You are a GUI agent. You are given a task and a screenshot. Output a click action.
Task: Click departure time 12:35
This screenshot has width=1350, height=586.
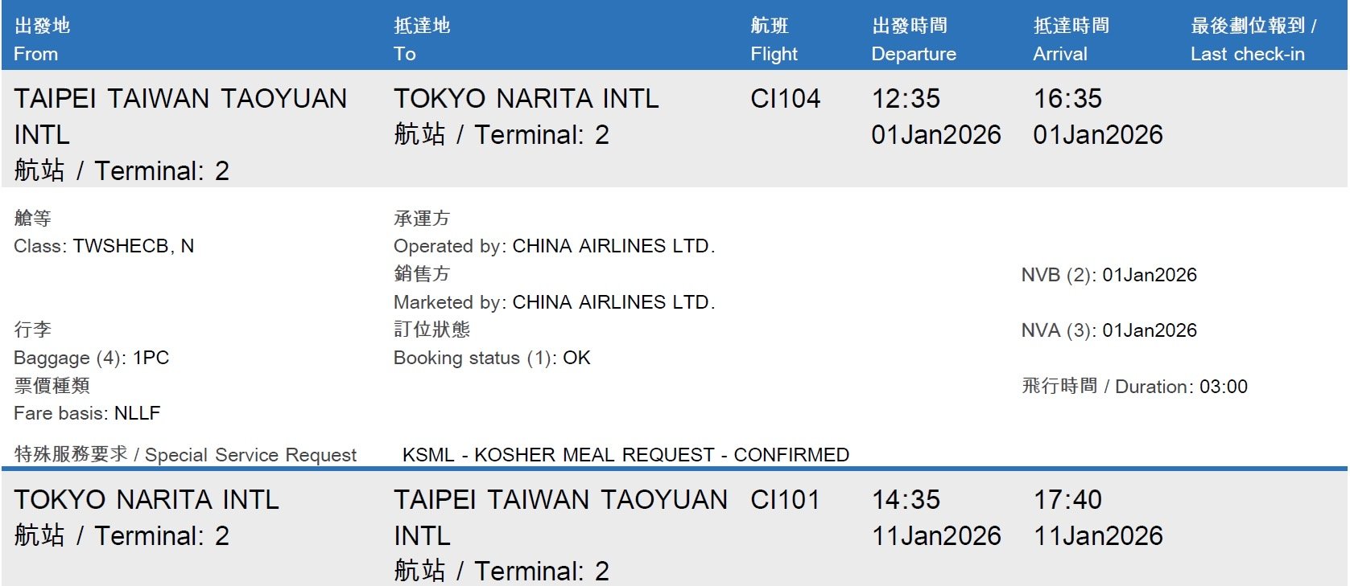coord(906,99)
